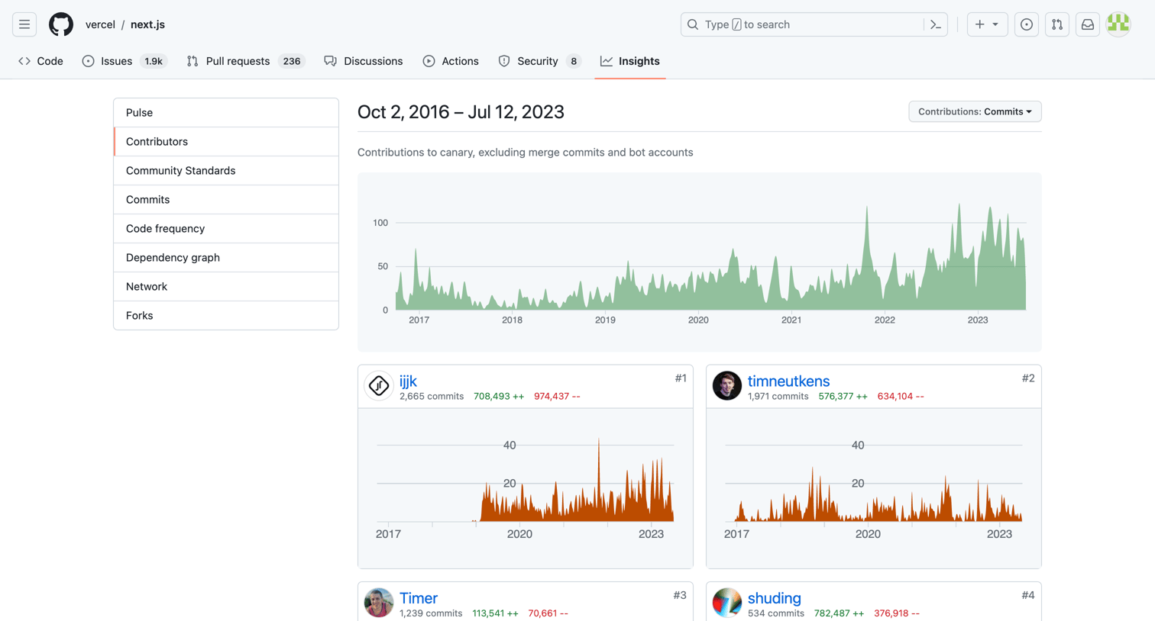The height and width of the screenshot is (621, 1155).
Task: View Timer's 1,239 commits
Action: point(431,613)
